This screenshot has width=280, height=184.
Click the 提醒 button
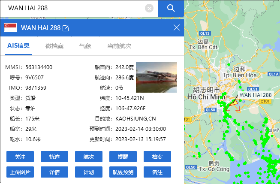click(x=123, y=157)
